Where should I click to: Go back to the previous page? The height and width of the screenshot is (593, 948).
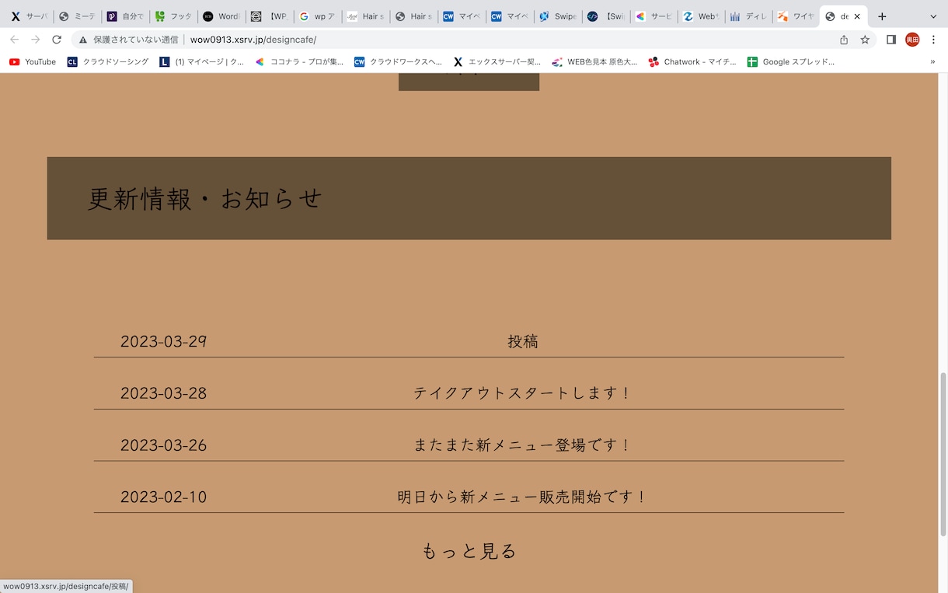point(14,40)
